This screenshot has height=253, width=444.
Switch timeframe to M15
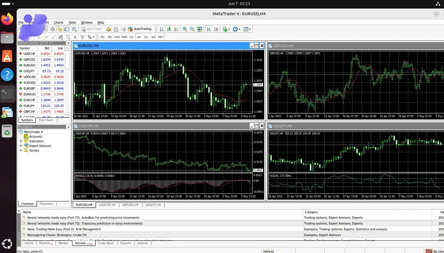coord(117,37)
